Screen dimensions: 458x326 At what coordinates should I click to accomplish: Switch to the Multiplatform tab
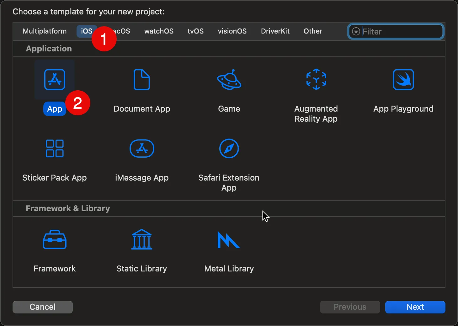(45, 31)
